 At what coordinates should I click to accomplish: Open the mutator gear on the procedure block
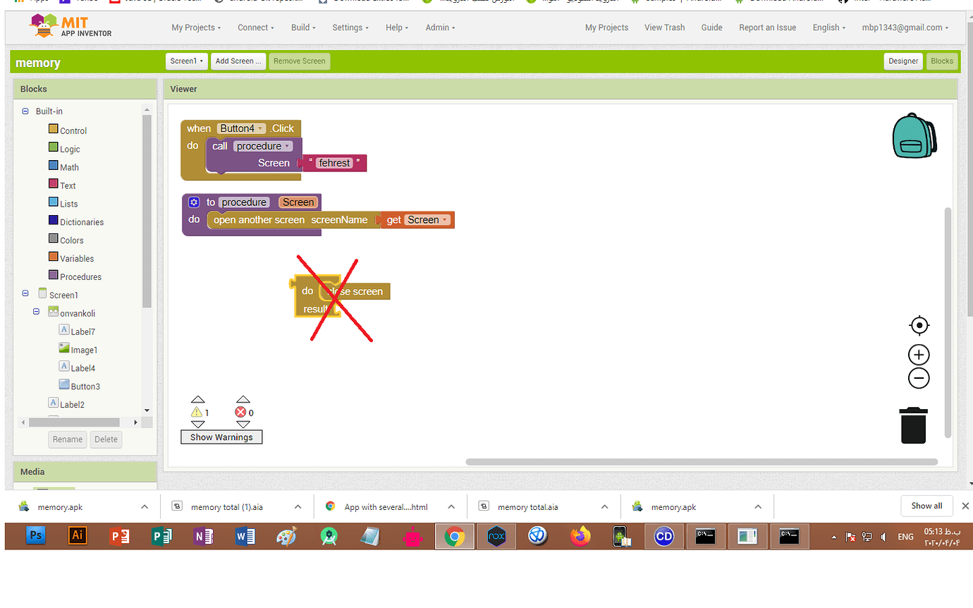pyautogui.click(x=194, y=202)
